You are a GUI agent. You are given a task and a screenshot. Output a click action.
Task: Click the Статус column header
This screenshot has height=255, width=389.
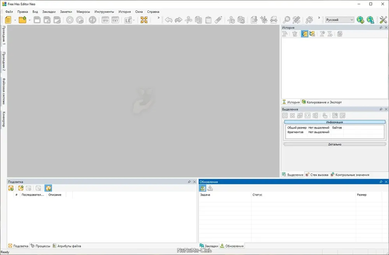point(303,195)
